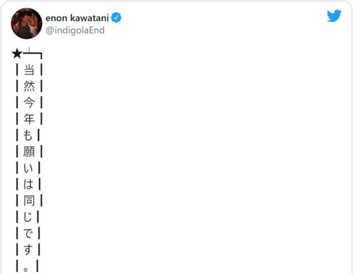Select the hiragana じ in tweet text
353x274 pixels.
coord(28,217)
